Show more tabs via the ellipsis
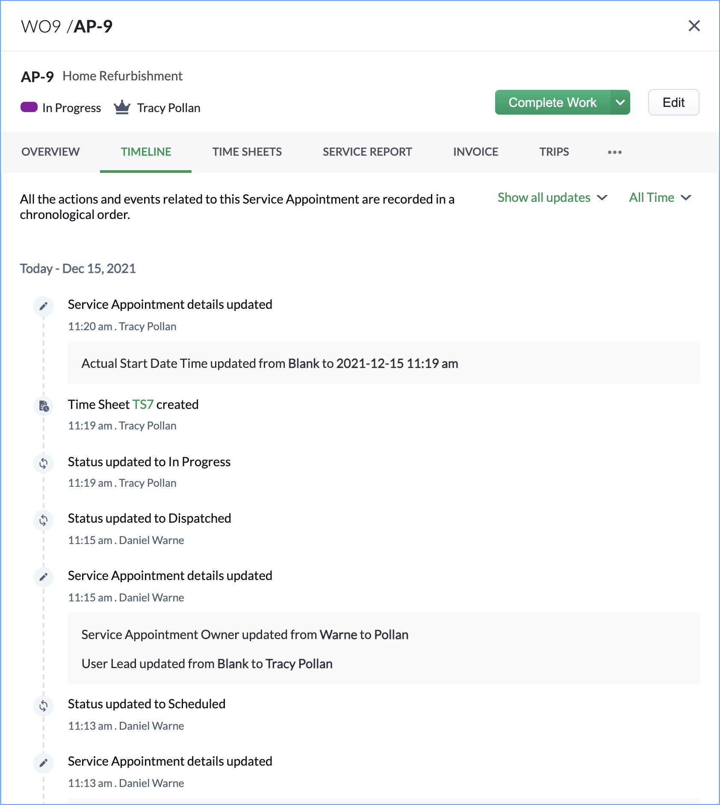Image resolution: width=720 pixels, height=805 pixels. (x=614, y=152)
